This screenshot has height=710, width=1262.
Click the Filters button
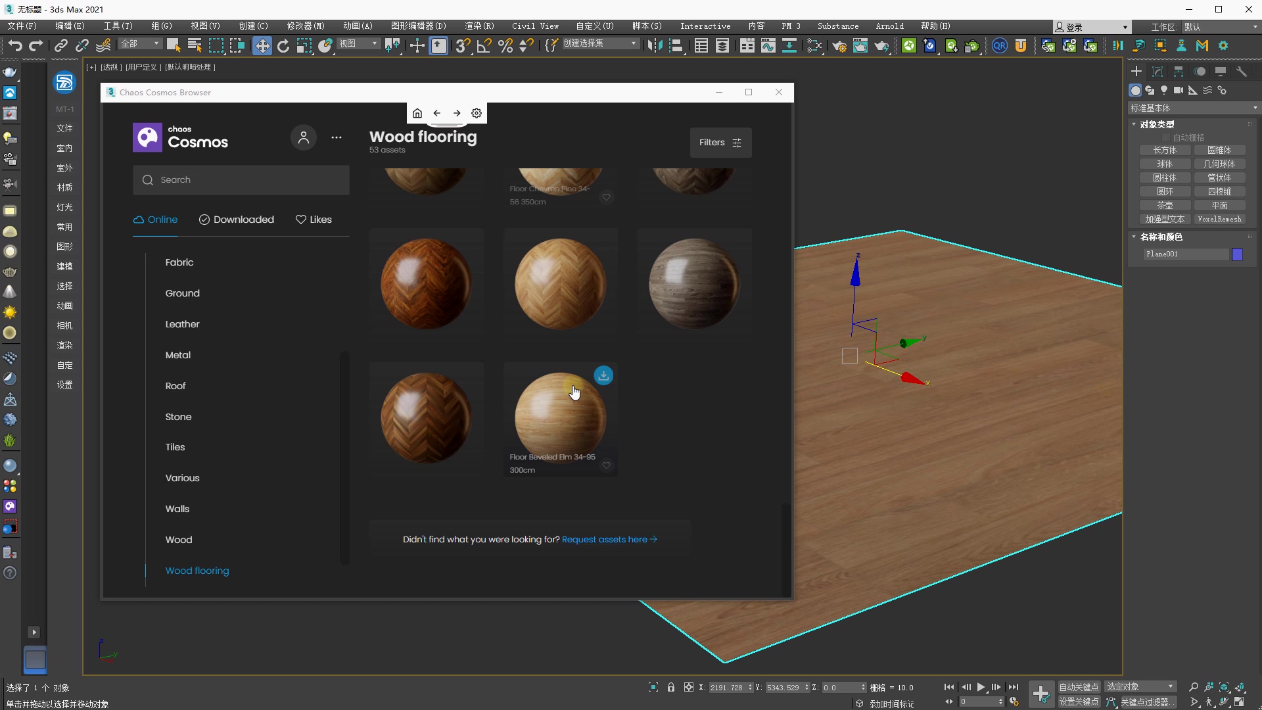(x=720, y=143)
